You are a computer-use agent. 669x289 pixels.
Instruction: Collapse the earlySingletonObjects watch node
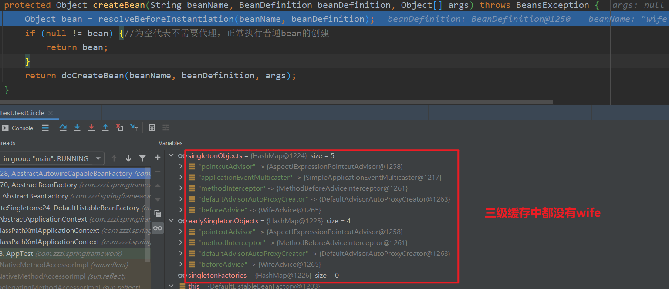coord(171,221)
